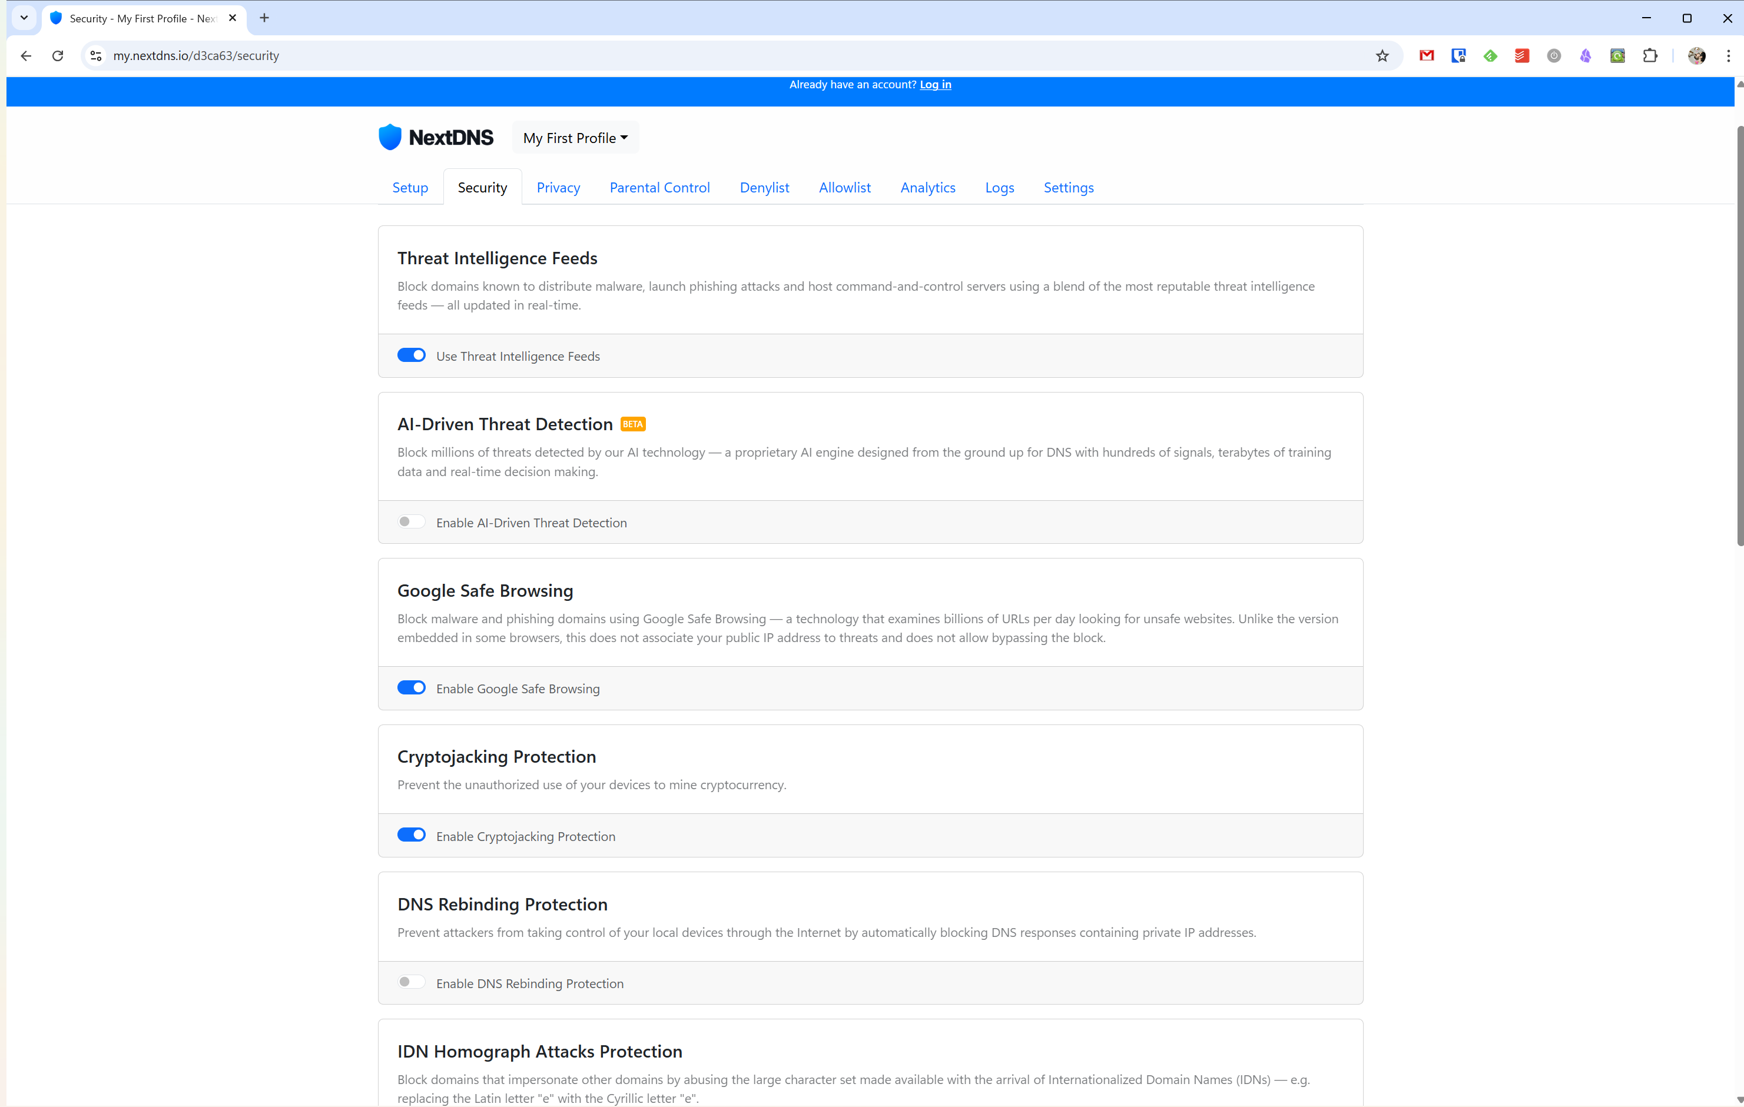Screen dimensions: 1744x1107
Task: Open the Chrome extensions puzzle icon
Action: point(1650,56)
